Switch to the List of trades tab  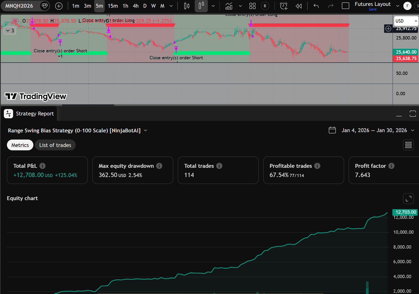pyautogui.click(x=55, y=145)
